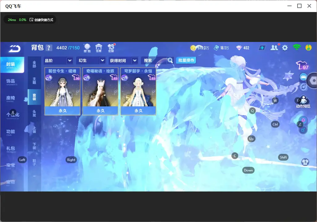This screenshot has height=222, width=317.
Task: Click the 创建快捷方式 shortcut icon
Action: pyautogui.click(x=31, y=20)
